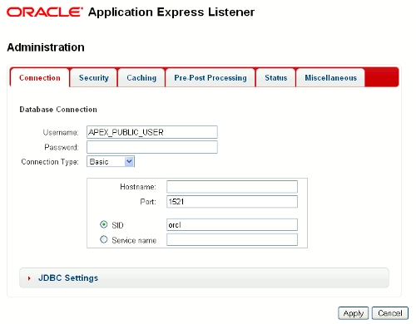Click the Application Express Listener title
Viewport: 416px width, 324px height.
(171, 12)
